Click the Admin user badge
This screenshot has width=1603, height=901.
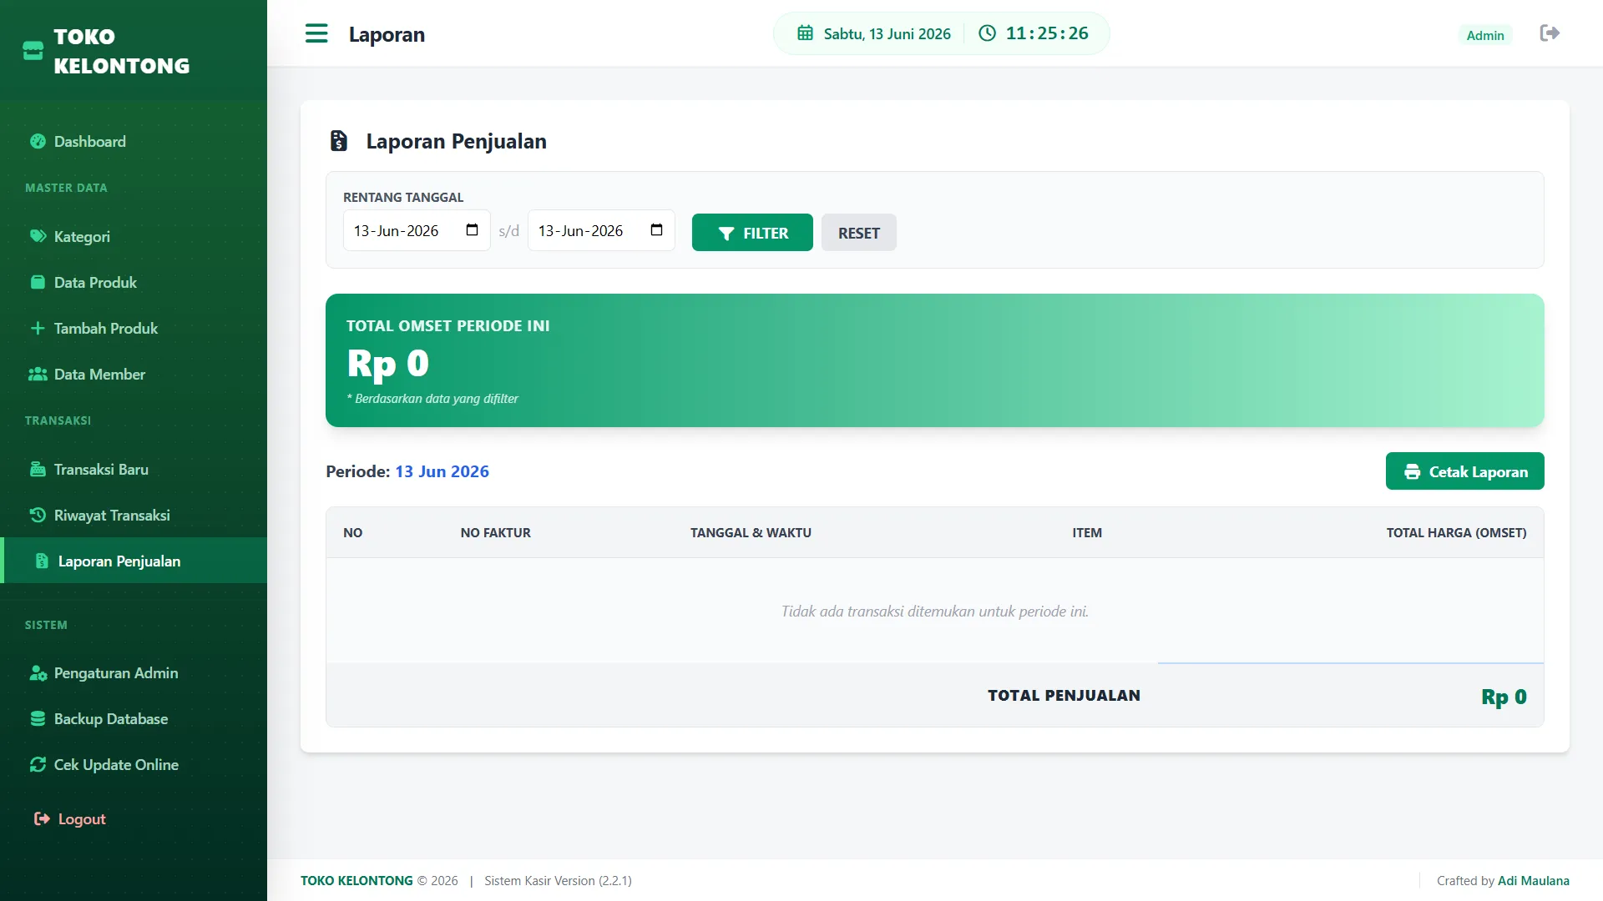pos(1484,35)
